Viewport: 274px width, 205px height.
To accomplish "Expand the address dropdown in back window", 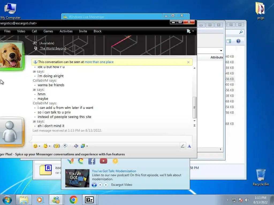I will (221, 51).
